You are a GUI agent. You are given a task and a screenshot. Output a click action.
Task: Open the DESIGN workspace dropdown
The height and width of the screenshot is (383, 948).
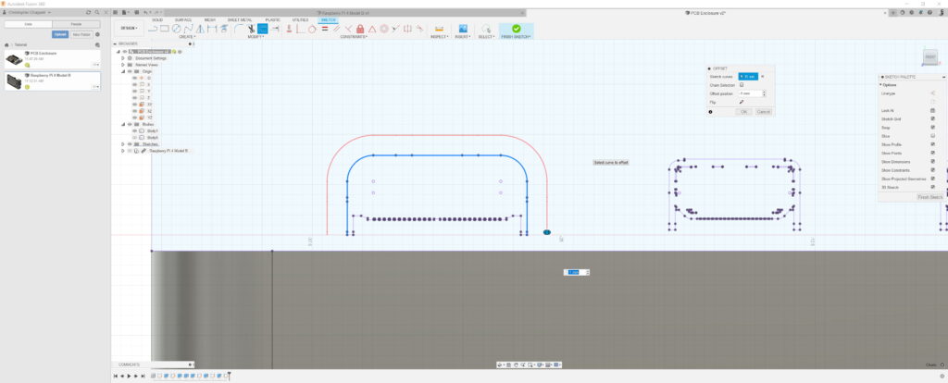tap(130, 28)
